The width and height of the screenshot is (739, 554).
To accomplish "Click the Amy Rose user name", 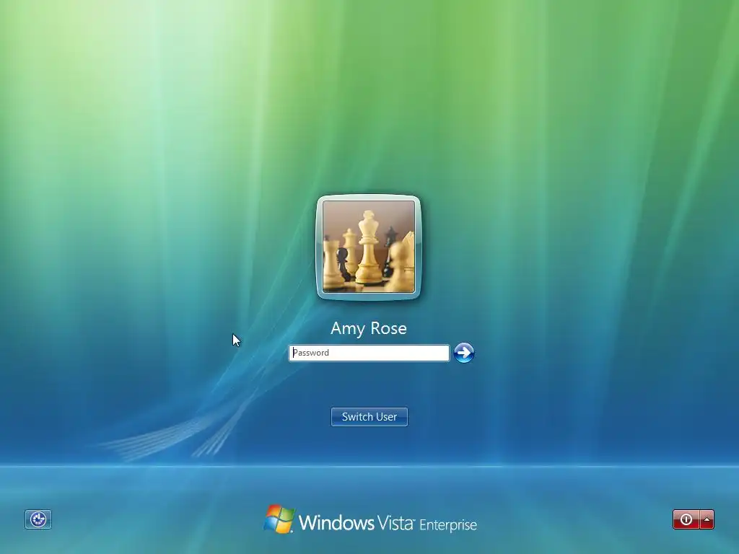I will [x=369, y=328].
